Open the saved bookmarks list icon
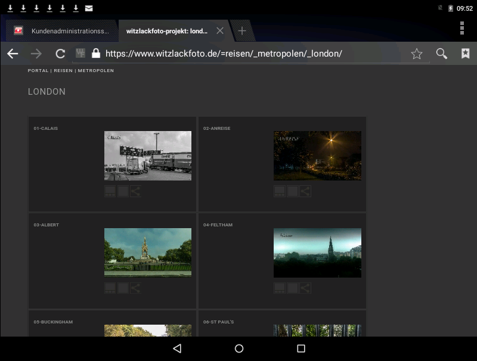The image size is (477, 361). pos(465,54)
